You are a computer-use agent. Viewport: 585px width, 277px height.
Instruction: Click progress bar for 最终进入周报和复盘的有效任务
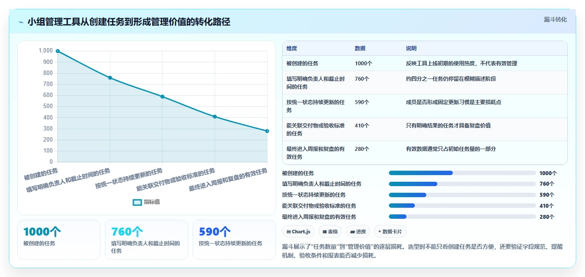(462, 217)
